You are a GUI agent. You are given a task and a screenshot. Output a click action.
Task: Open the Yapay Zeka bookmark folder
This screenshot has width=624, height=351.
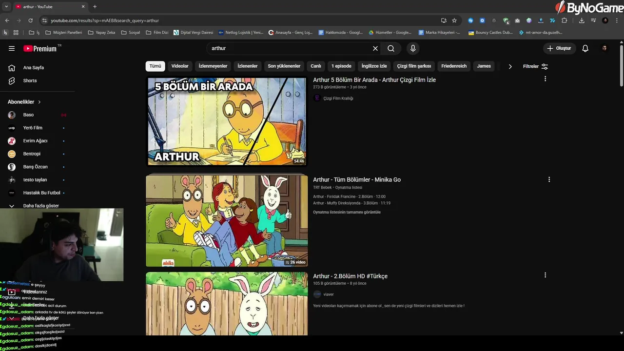pos(101,33)
